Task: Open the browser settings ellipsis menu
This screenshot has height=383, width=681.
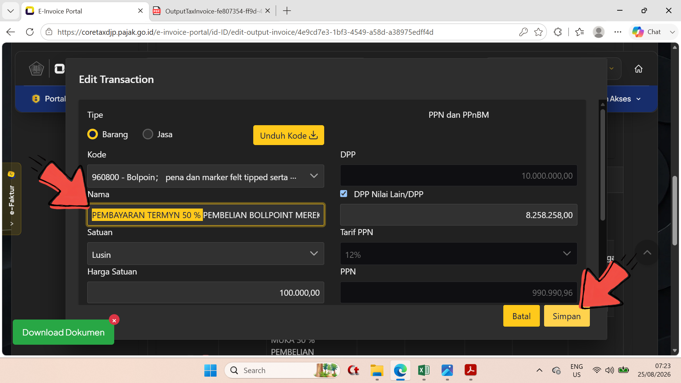Action: (618, 32)
